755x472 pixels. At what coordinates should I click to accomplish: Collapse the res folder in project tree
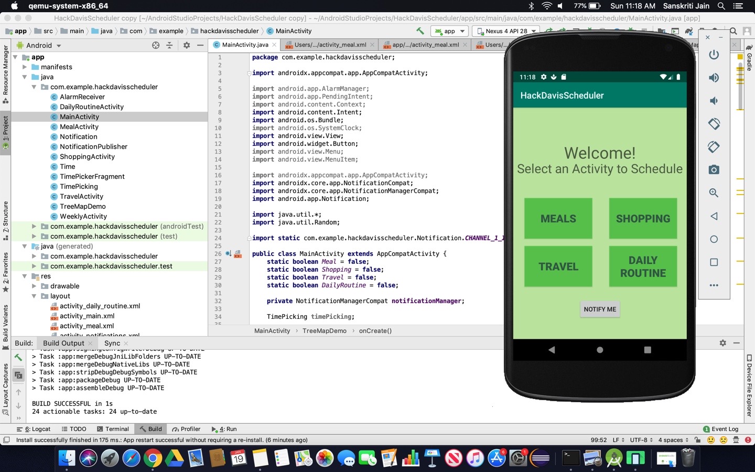(25, 276)
